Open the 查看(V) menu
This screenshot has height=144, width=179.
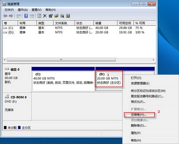37,10
